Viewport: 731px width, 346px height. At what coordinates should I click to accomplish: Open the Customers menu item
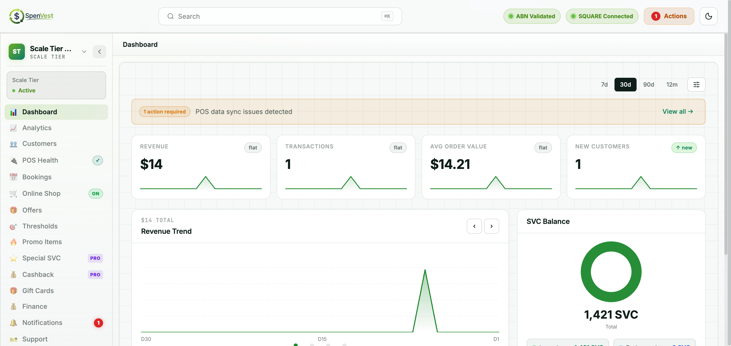click(56, 144)
